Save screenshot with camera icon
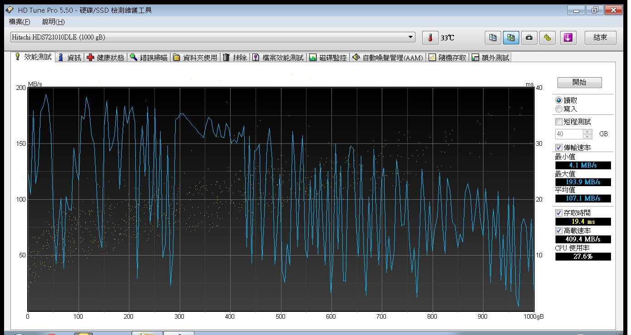The width and height of the screenshot is (631, 335). point(529,38)
